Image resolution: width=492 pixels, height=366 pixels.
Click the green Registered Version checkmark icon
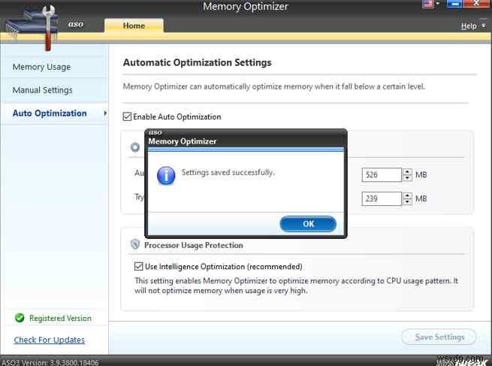[20, 319]
